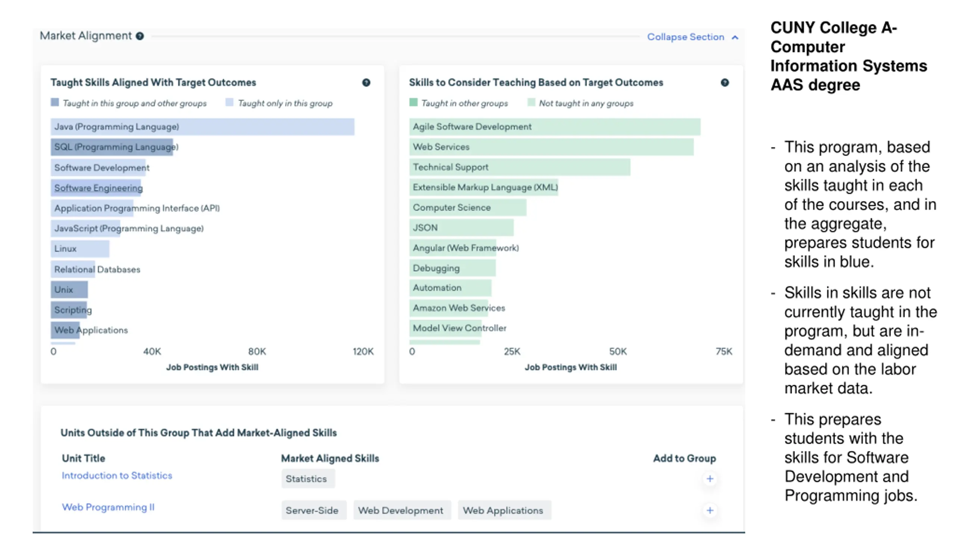Open Taught Skills chart info icon
The image size is (955, 537).
(366, 82)
